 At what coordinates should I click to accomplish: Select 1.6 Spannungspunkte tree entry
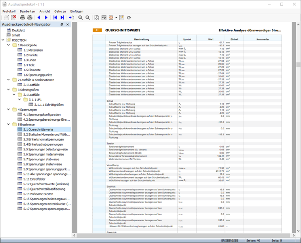point(38,75)
